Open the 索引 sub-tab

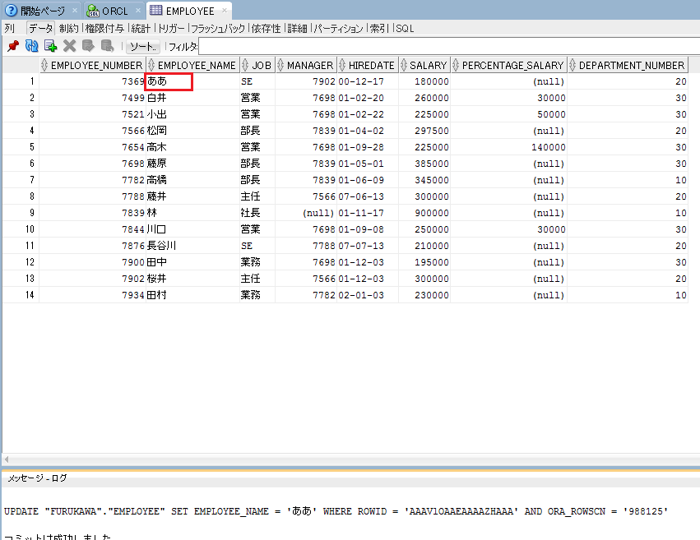(379, 29)
